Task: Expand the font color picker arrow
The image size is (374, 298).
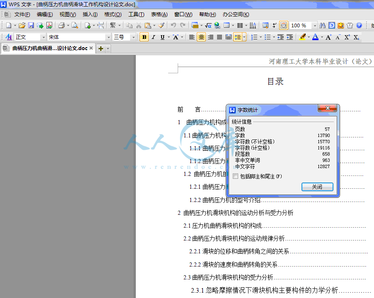Action: (x=322, y=37)
